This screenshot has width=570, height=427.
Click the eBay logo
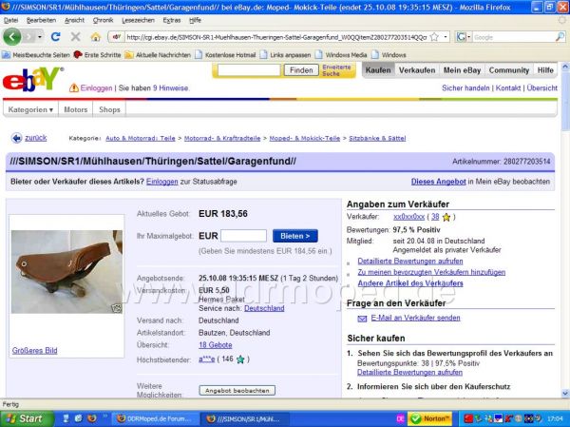point(32,79)
